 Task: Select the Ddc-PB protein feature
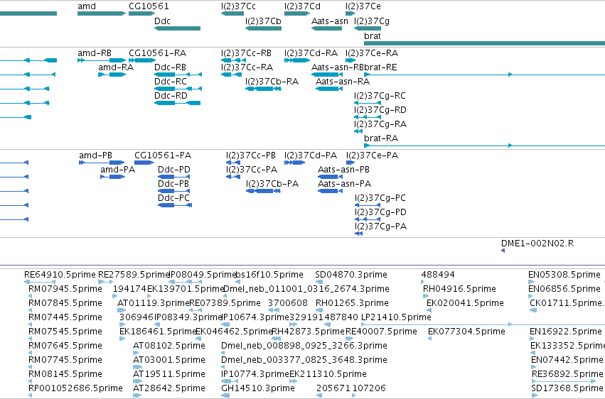(173, 191)
